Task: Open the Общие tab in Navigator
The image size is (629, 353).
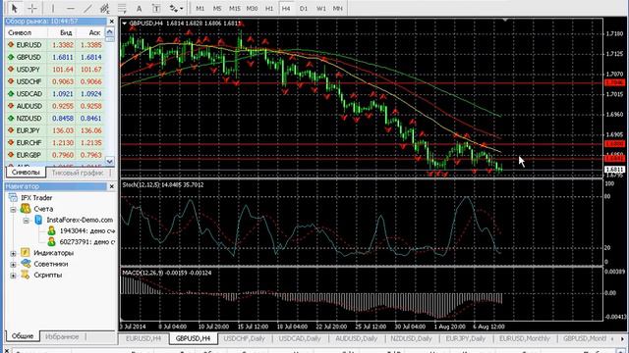Action: [23, 335]
